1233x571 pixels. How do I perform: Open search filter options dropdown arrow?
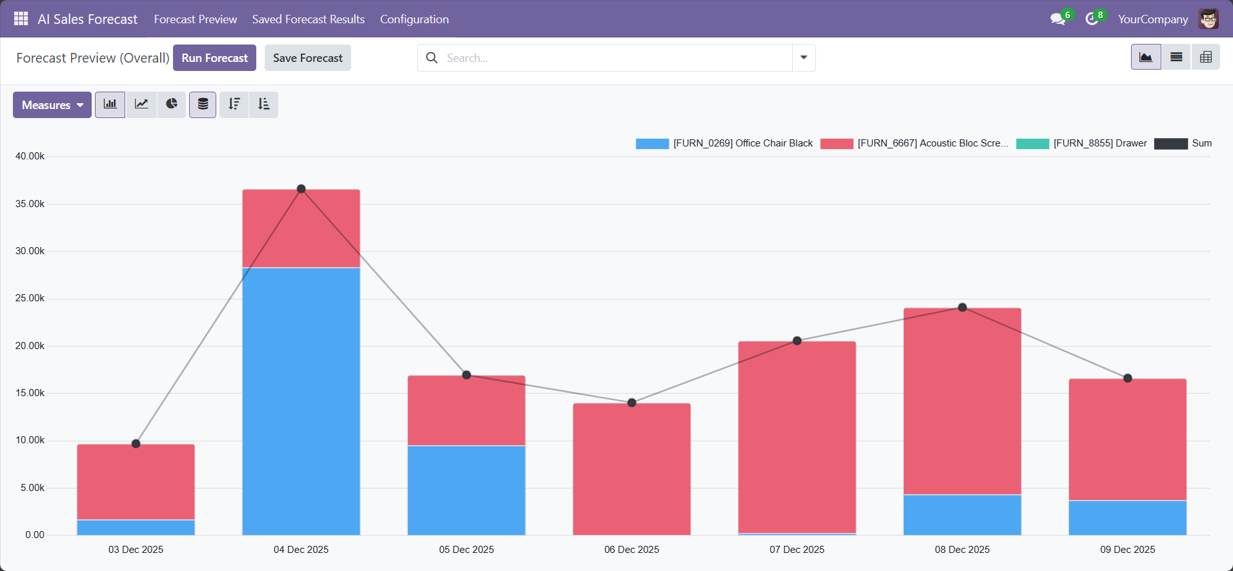804,57
